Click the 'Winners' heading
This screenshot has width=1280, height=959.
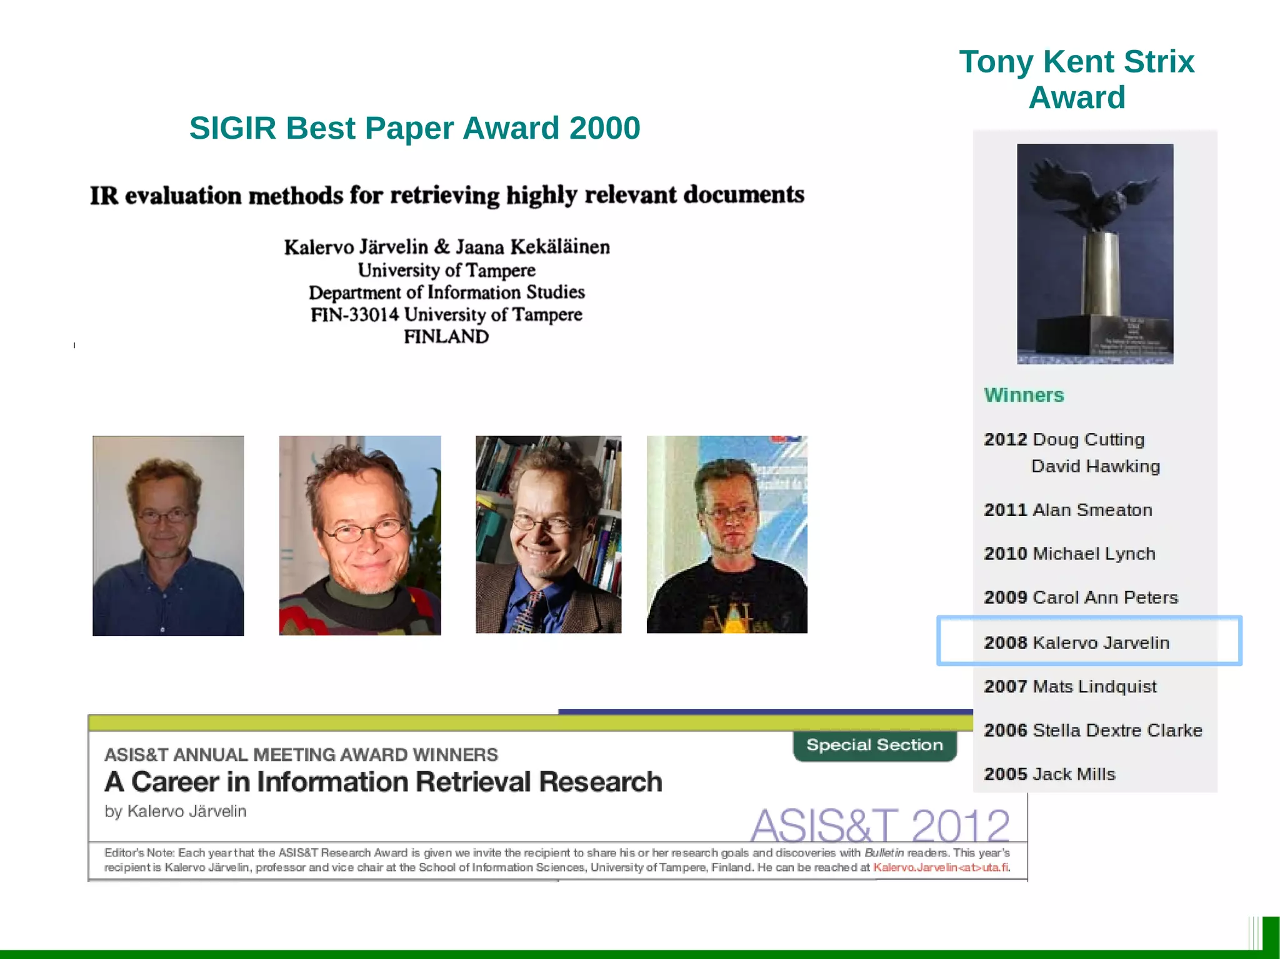pos(1024,395)
